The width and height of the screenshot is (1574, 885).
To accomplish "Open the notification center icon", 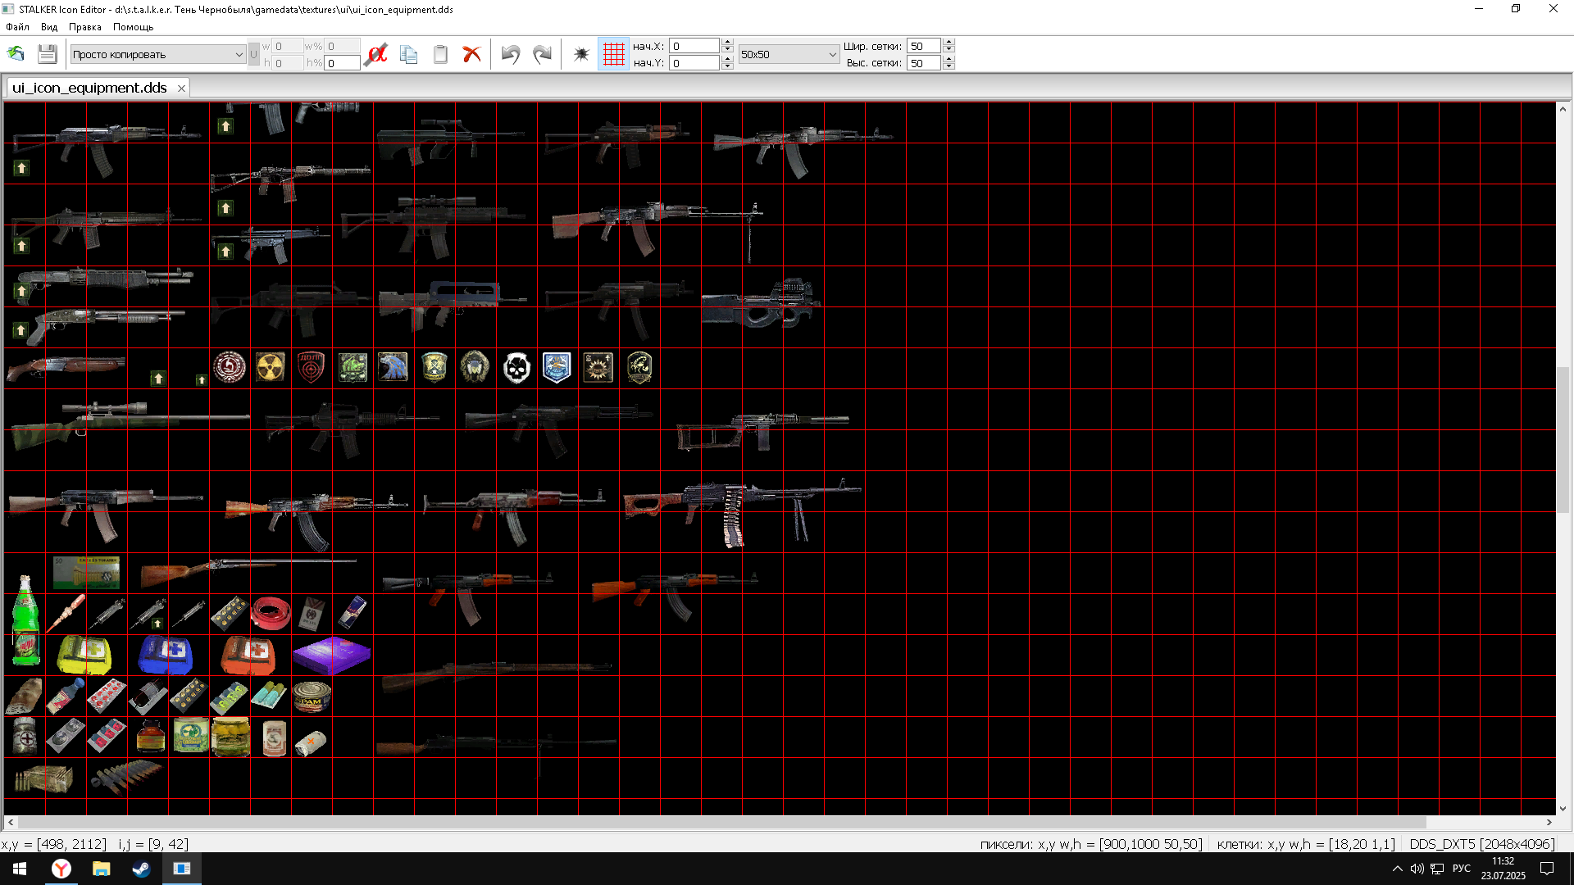I will [x=1547, y=869].
